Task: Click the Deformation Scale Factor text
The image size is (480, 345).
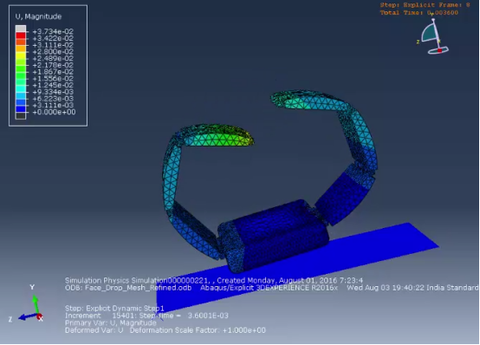Action: (198, 330)
